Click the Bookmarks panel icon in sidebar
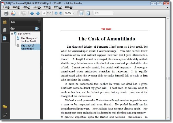The height and width of the screenshot is (123, 173). 5,38
